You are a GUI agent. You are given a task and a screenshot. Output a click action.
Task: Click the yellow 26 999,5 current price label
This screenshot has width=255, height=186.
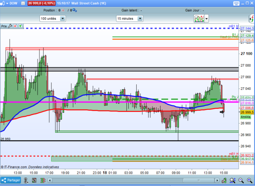point(247,112)
